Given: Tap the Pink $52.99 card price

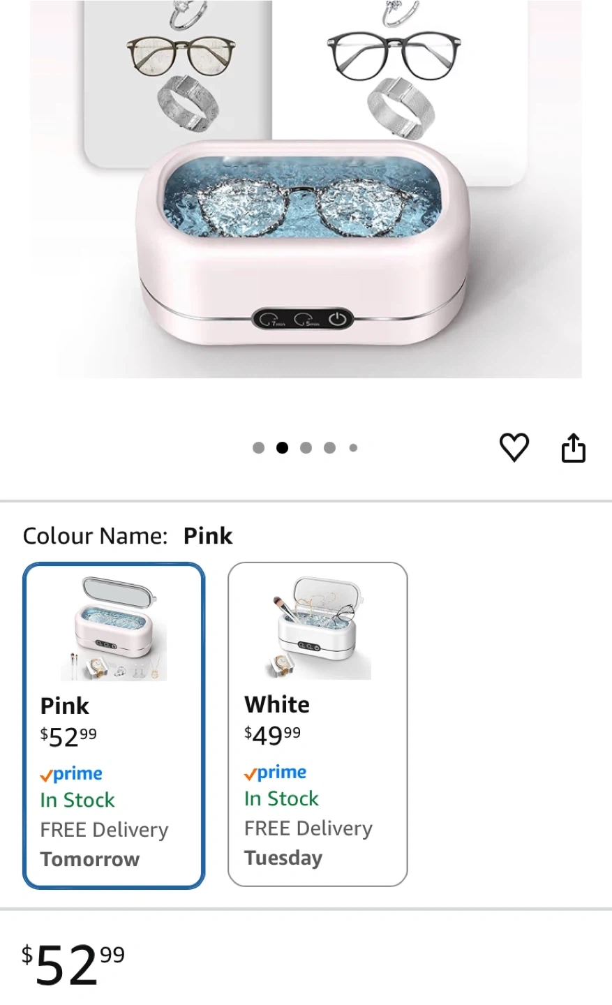Looking at the screenshot, I should click(68, 736).
